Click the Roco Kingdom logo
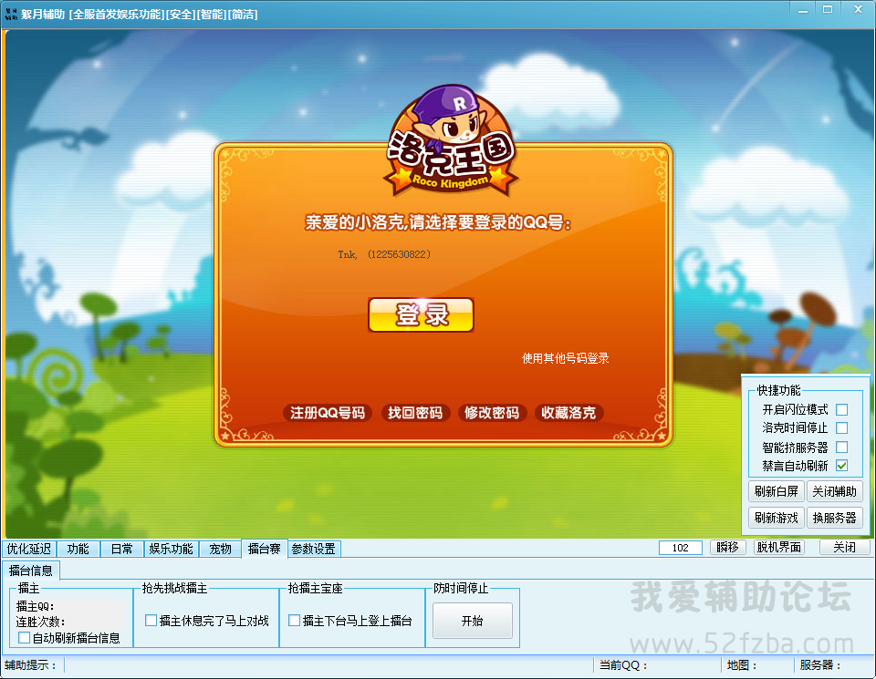The width and height of the screenshot is (876, 679). point(452,140)
